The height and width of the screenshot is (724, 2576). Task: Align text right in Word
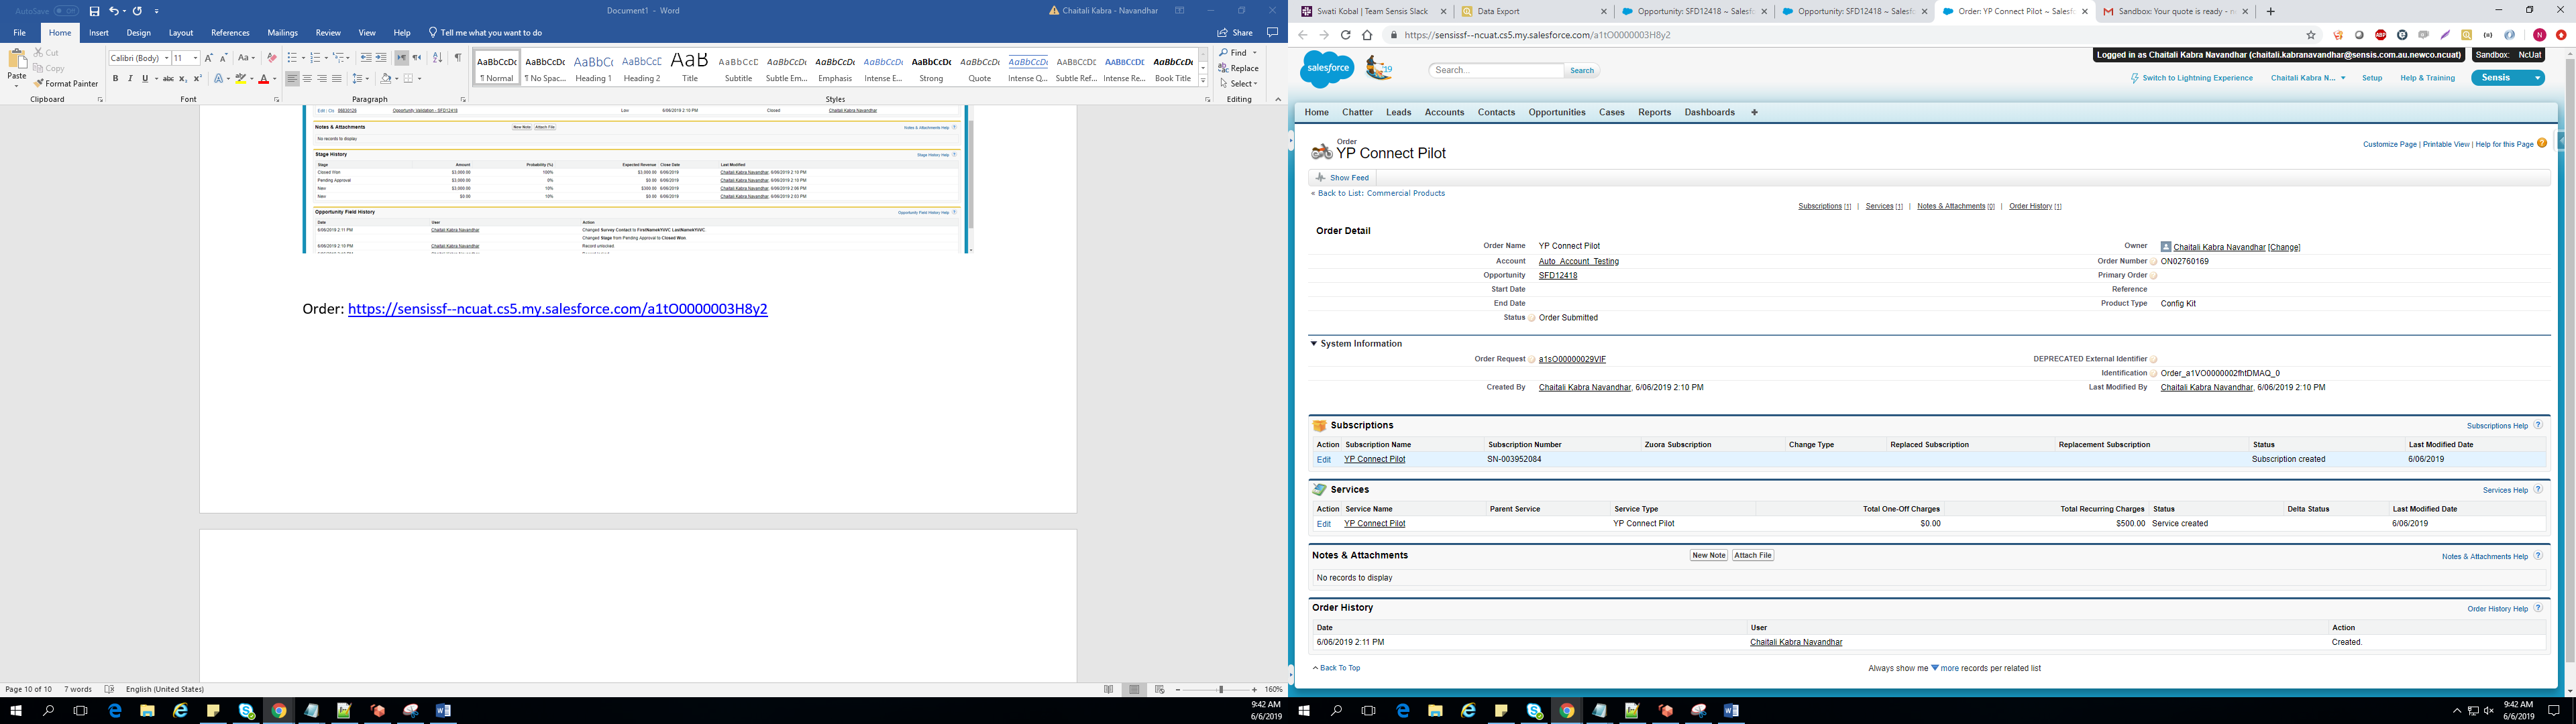tap(322, 79)
